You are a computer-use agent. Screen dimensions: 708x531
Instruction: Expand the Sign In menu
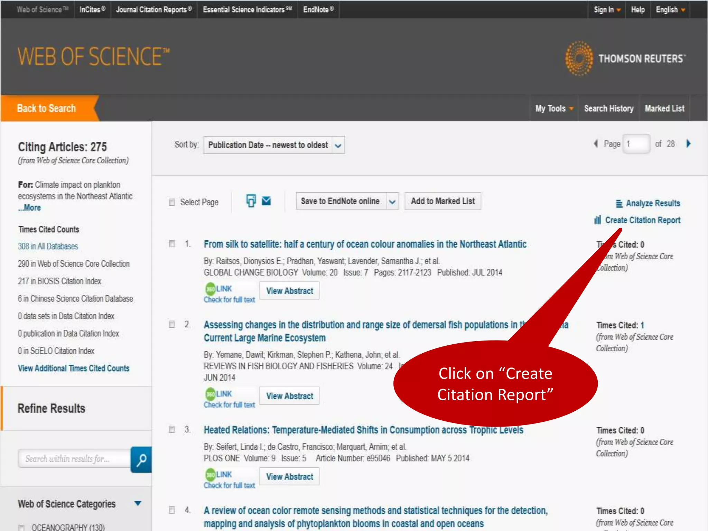click(607, 10)
